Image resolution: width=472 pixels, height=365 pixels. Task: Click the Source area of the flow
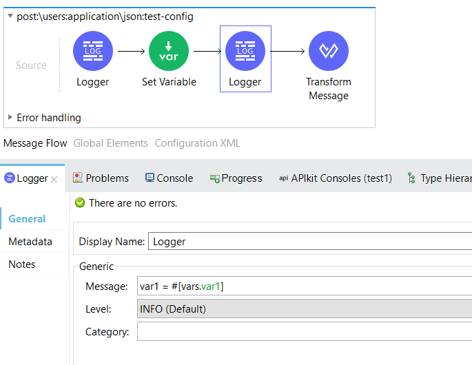click(x=31, y=65)
